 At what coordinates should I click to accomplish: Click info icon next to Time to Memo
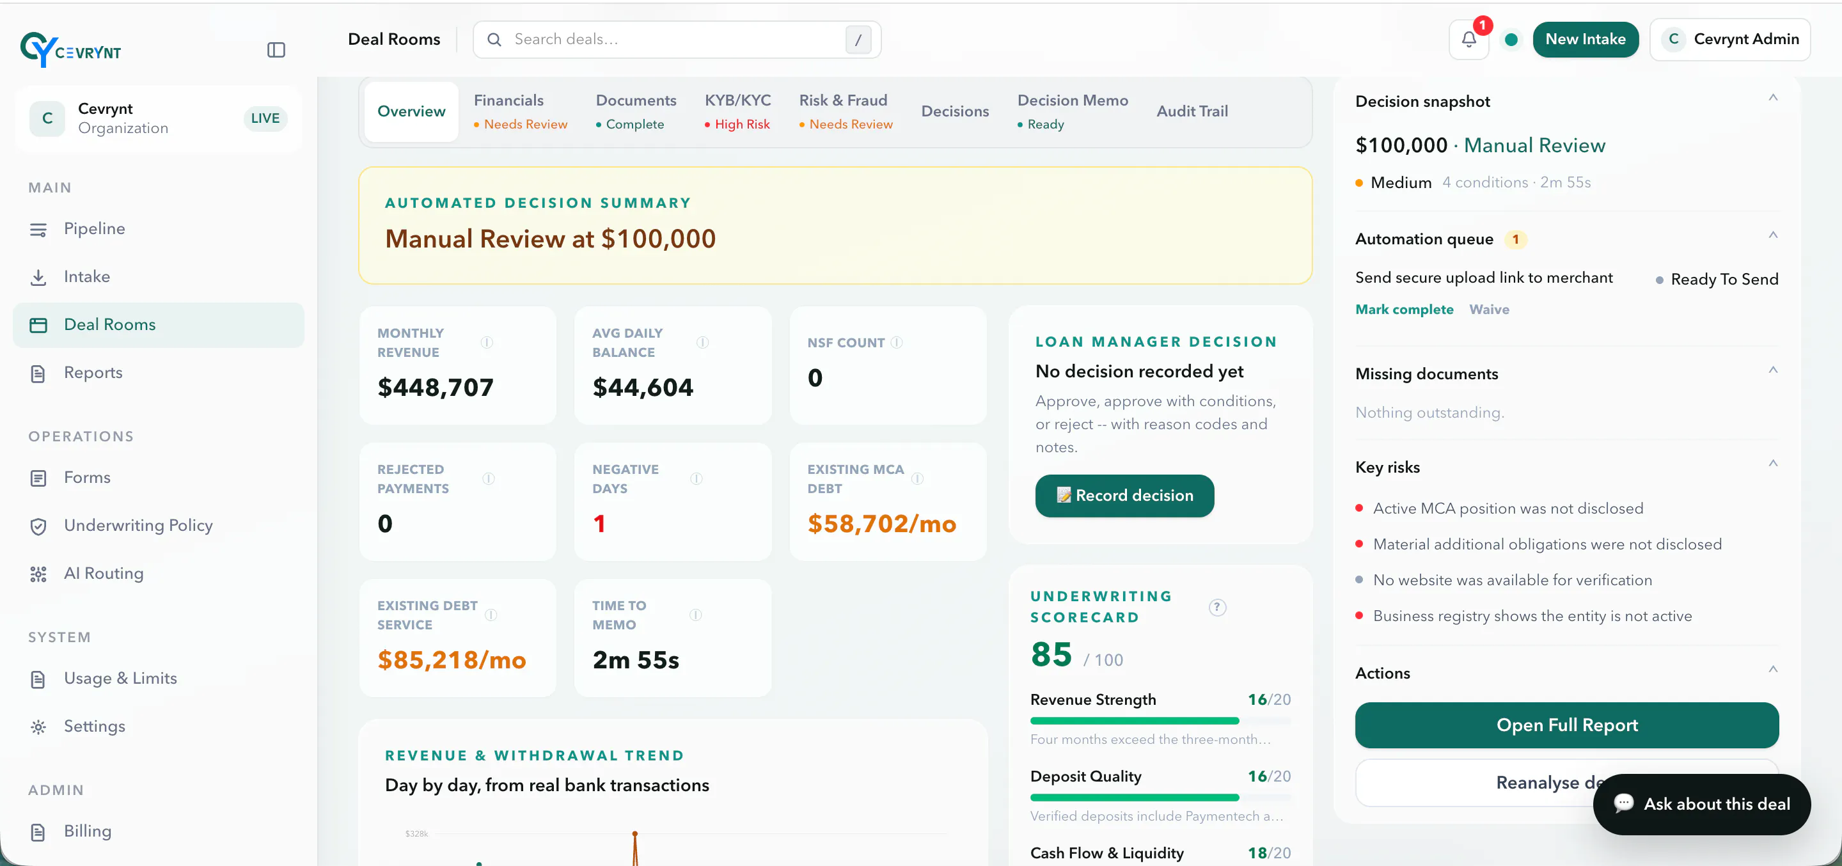pos(696,615)
